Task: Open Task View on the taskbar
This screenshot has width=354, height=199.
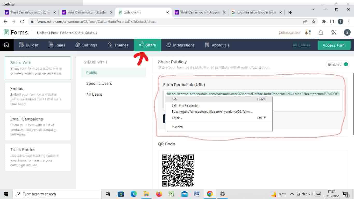Action: tap(108, 194)
